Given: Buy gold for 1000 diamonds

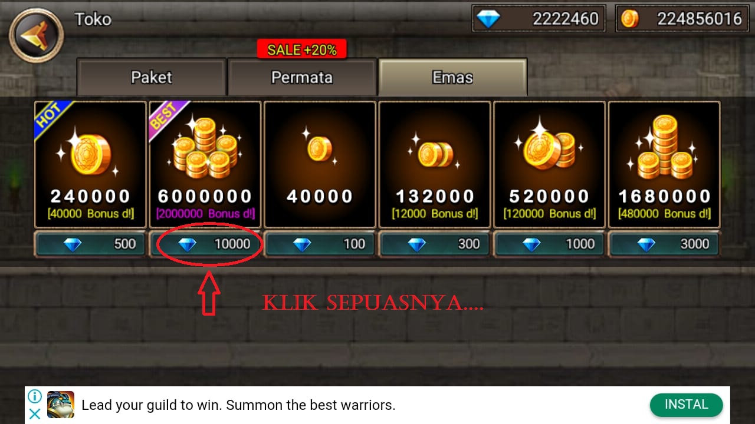Looking at the screenshot, I should (x=549, y=244).
